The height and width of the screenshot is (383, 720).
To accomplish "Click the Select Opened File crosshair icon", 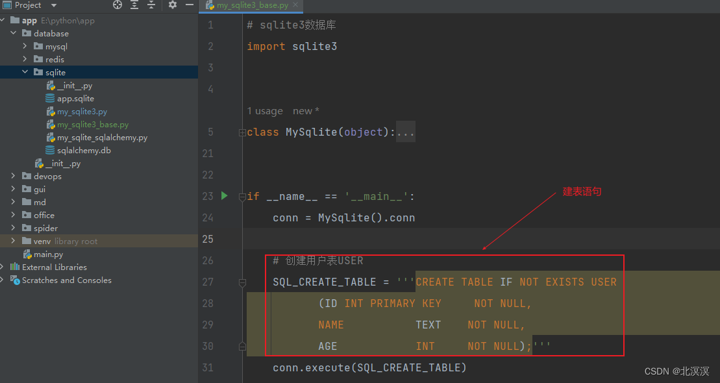I will pyautogui.click(x=117, y=5).
